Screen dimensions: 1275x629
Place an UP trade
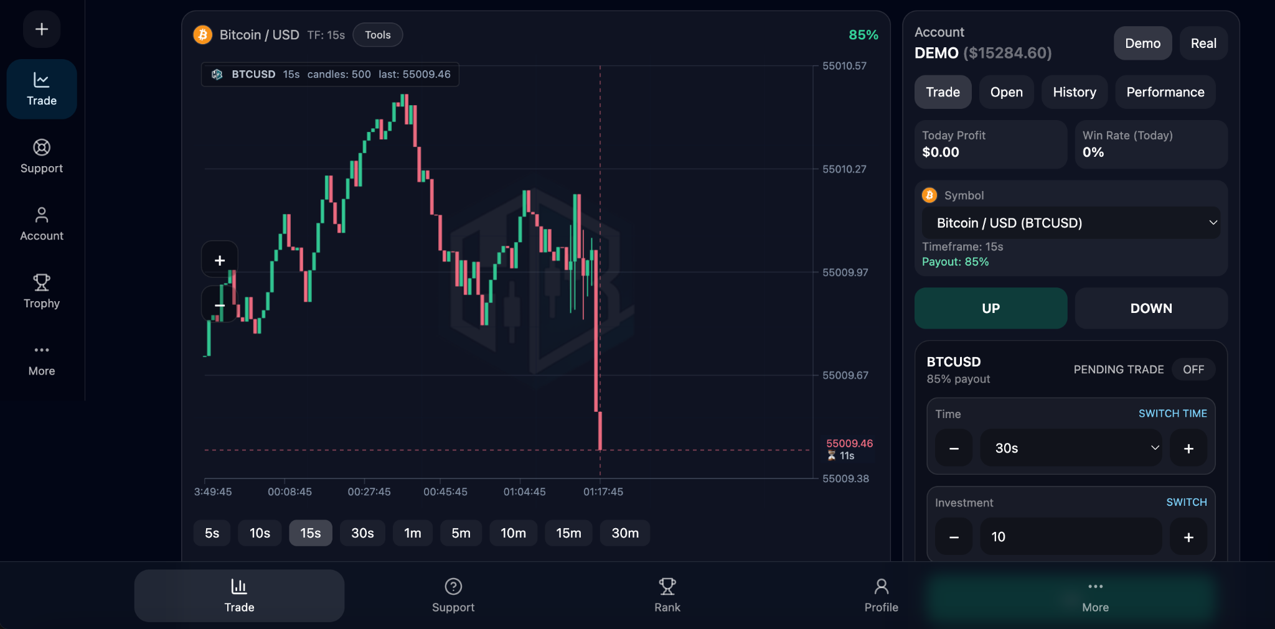pyautogui.click(x=990, y=308)
